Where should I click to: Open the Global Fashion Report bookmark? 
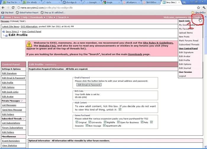pos(27,13)
